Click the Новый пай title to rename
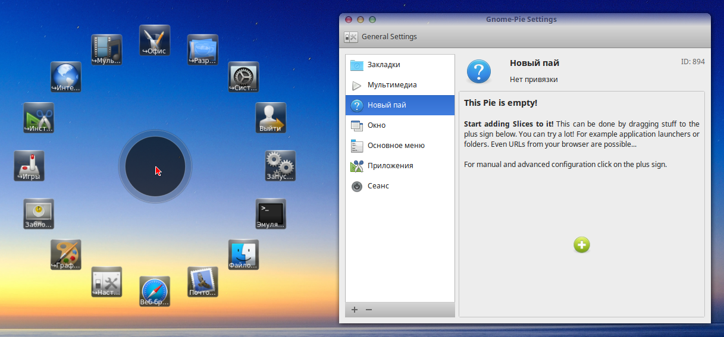Image resolution: width=724 pixels, height=337 pixels. click(534, 63)
